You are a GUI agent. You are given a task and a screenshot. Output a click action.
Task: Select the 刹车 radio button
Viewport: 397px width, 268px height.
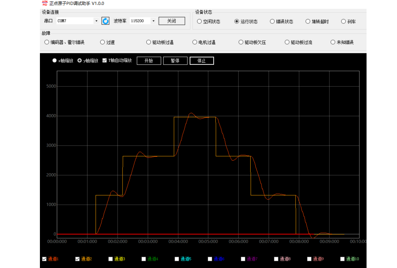click(343, 21)
